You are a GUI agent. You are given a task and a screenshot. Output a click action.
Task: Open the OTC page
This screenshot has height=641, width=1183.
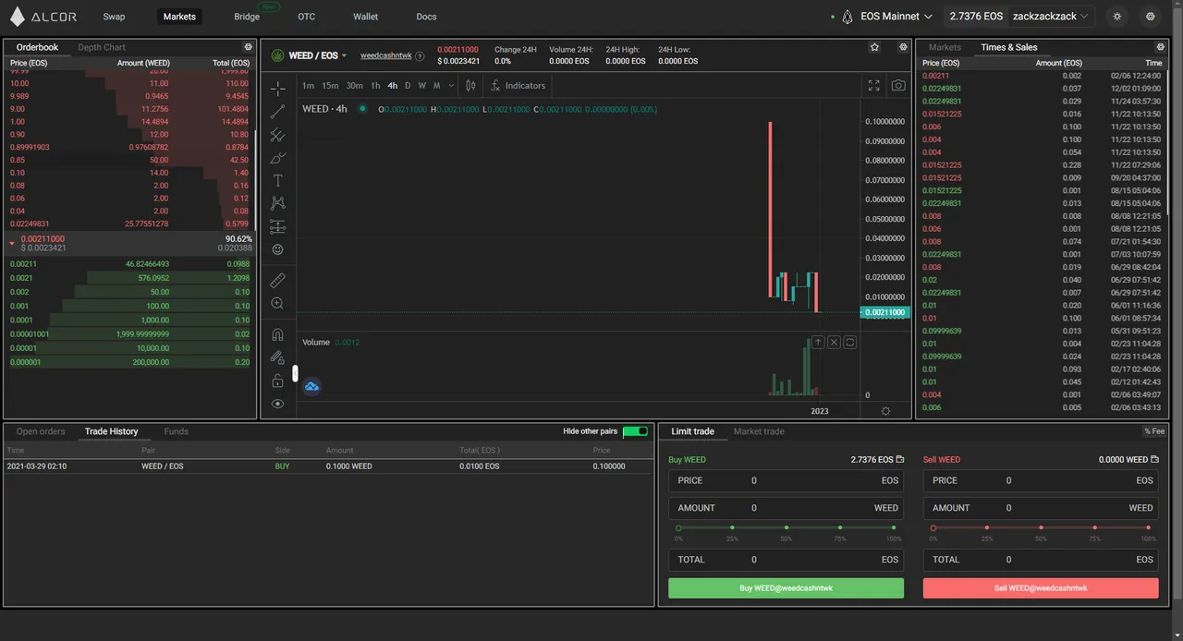point(306,17)
